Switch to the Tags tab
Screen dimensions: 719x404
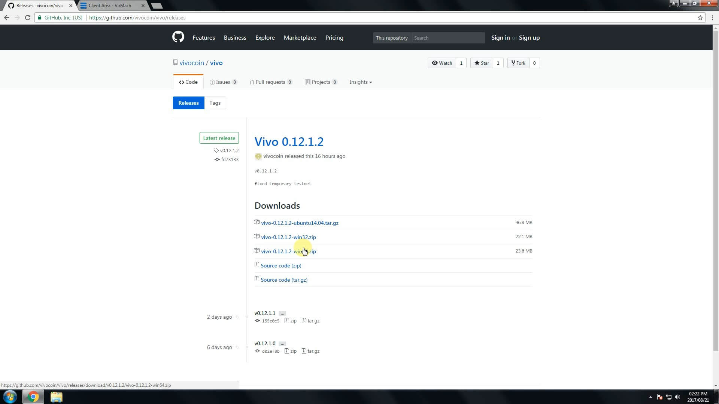tap(215, 103)
